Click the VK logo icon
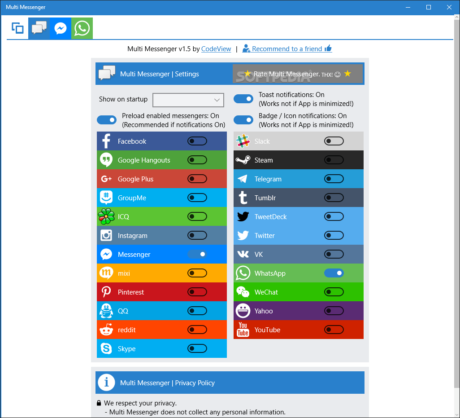 243,254
